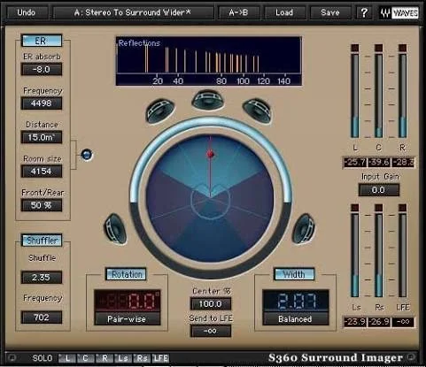
Task: Click the L channel level meter
Action: (x=355, y=96)
